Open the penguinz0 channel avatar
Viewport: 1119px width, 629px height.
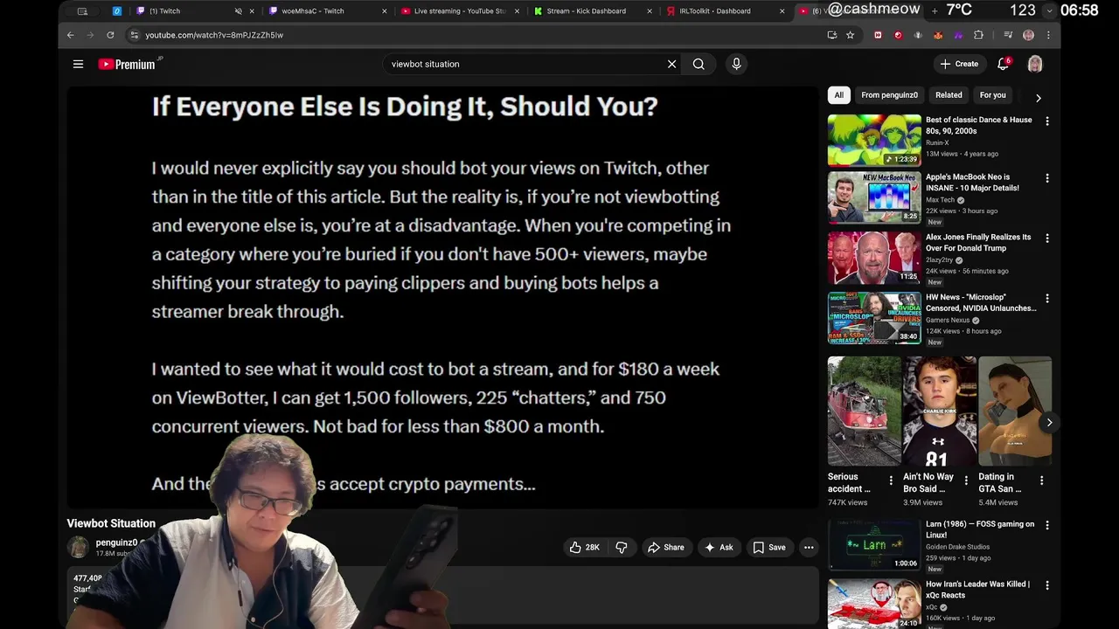pyautogui.click(x=79, y=548)
